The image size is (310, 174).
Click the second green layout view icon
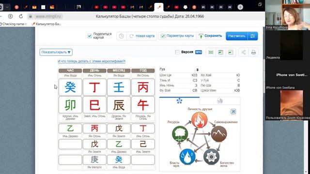point(221,52)
